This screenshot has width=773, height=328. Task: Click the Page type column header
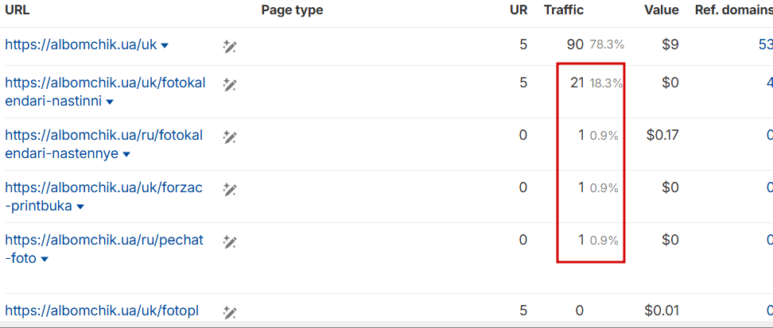pos(292,10)
